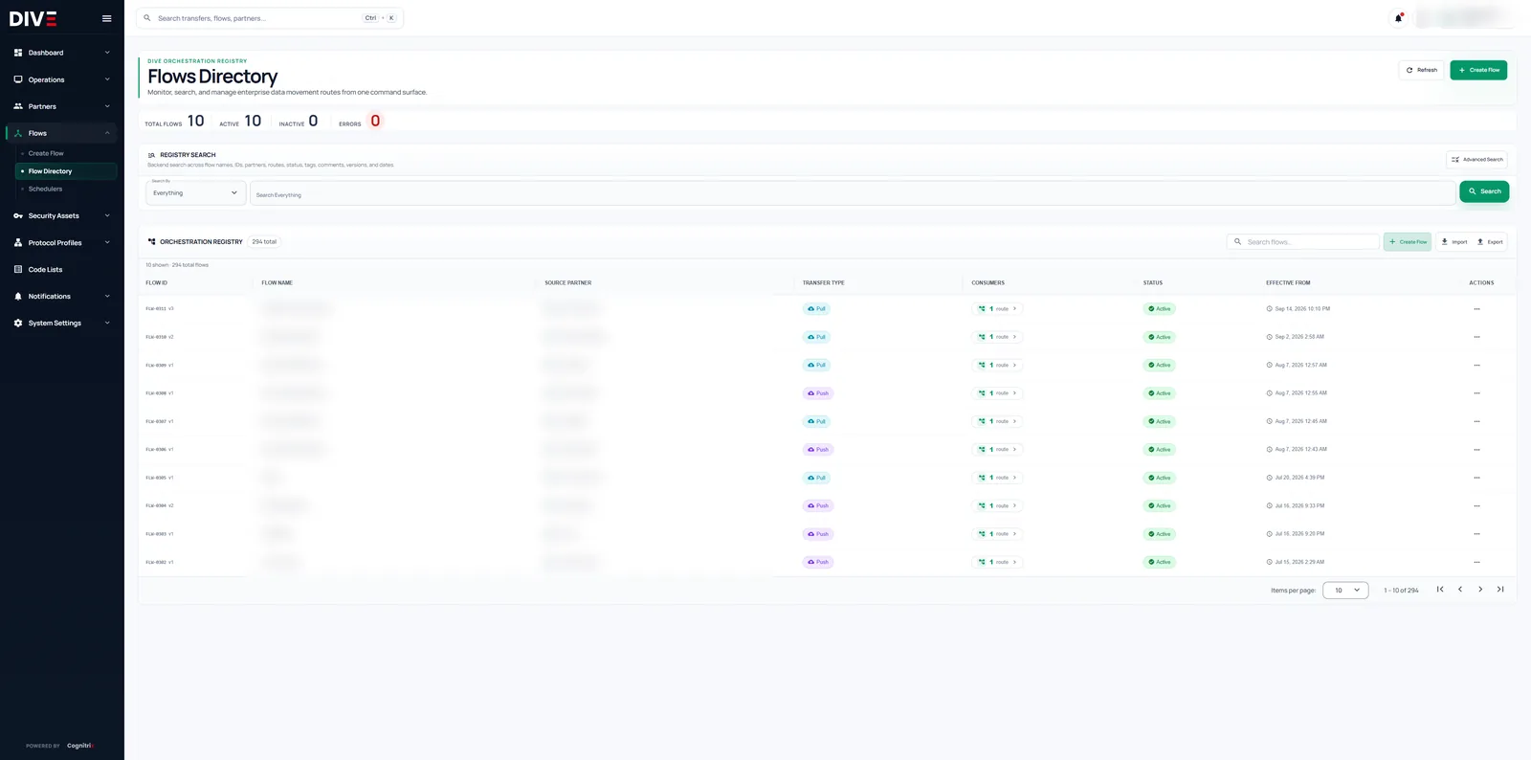Image resolution: width=1531 pixels, height=760 pixels.
Task: Click the Search Everything input field
Action: click(853, 193)
